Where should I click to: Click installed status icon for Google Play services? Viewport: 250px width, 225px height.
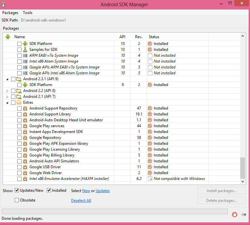pyautogui.click(x=150, y=126)
